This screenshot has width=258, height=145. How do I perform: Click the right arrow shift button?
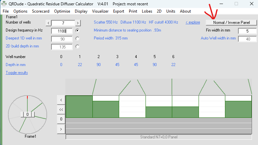[61, 129]
